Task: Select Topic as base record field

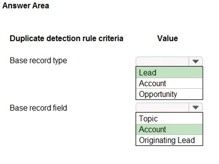Action: tap(169, 119)
